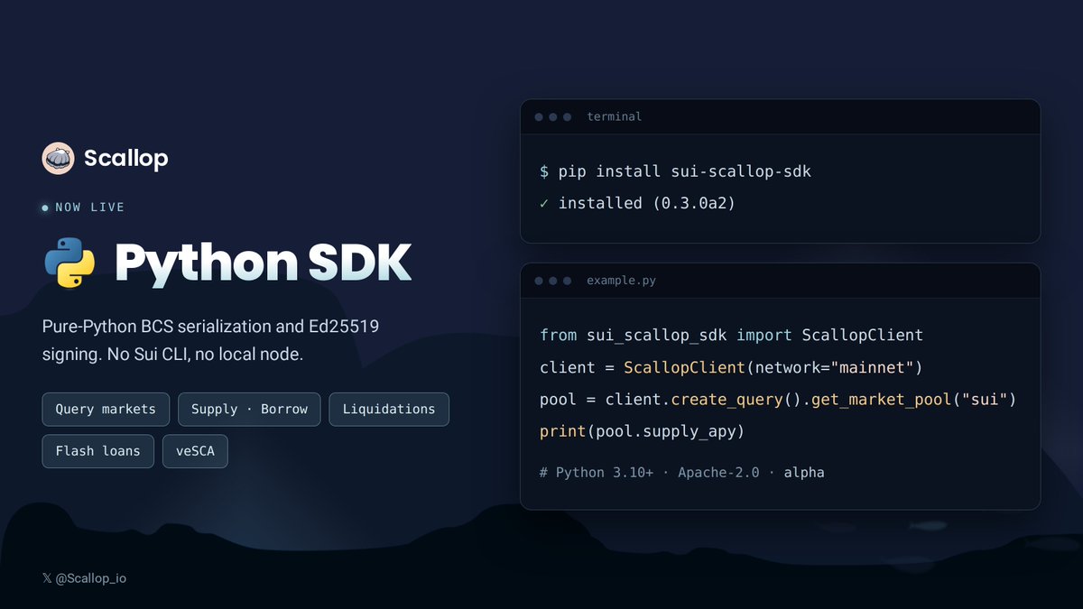Click the from sui_scallop_sdk import line
This screenshot has height=609, width=1083.
point(731,335)
